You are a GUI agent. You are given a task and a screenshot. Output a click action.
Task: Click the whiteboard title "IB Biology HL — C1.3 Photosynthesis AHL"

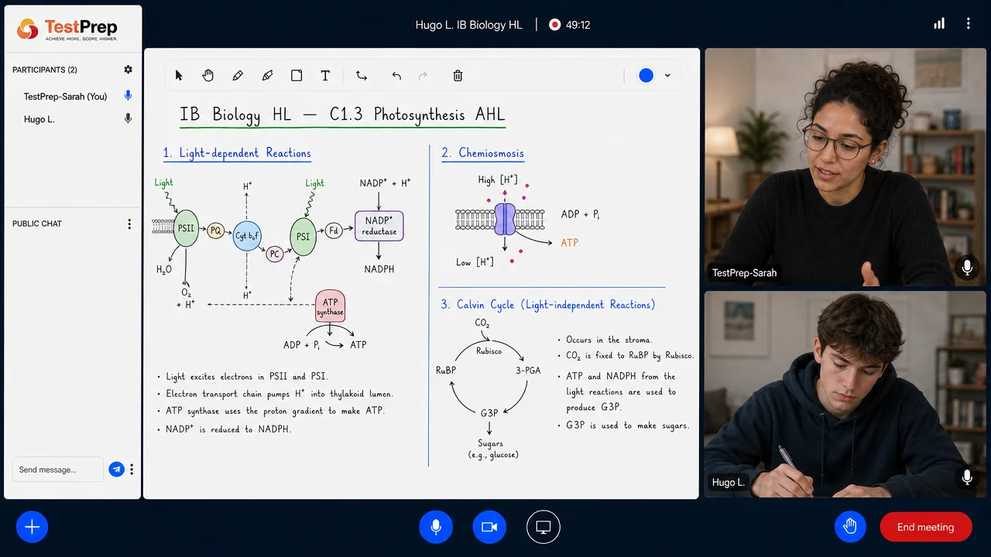click(x=342, y=115)
